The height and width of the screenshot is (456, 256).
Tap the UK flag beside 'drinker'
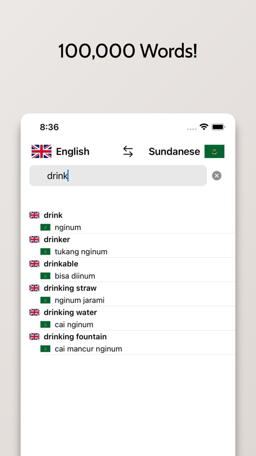point(35,240)
